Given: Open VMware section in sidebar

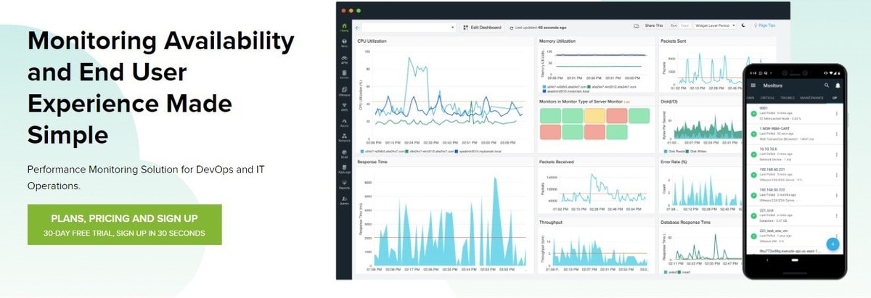Looking at the screenshot, I should [x=344, y=92].
